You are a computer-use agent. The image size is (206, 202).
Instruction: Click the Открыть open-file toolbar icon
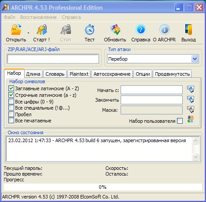point(16,30)
